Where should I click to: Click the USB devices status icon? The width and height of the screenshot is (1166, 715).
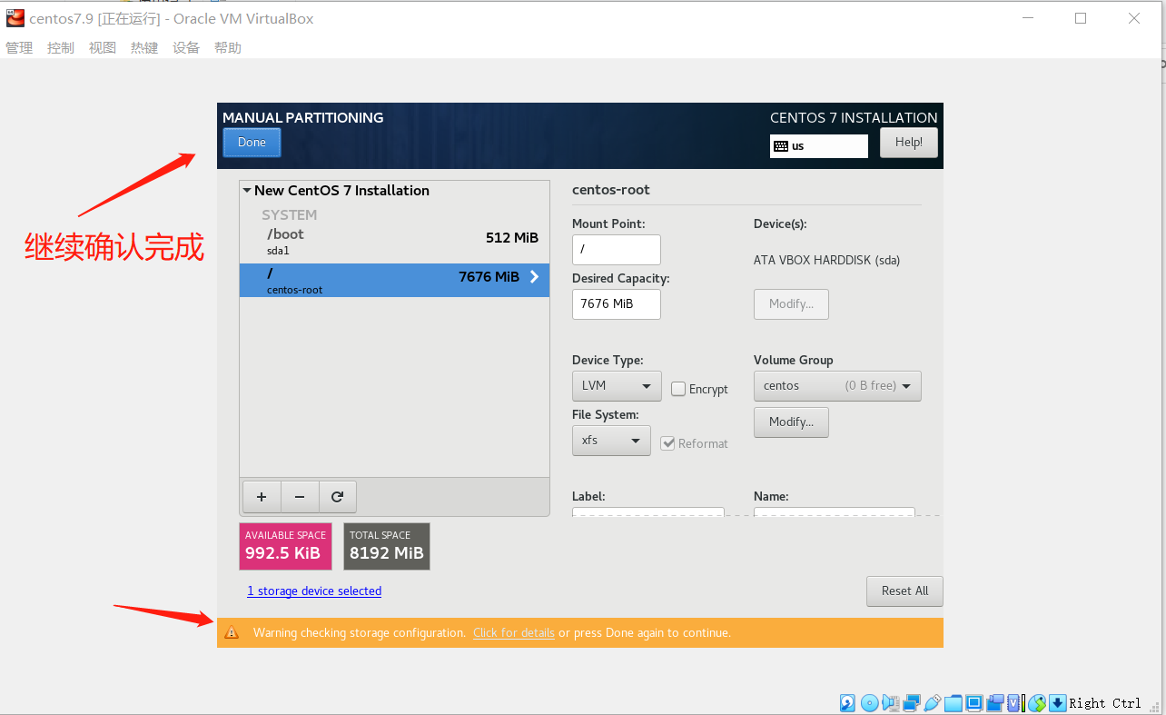(x=932, y=703)
